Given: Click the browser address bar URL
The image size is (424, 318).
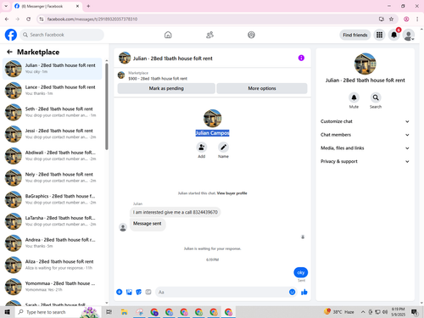Looking at the screenshot, I should pyautogui.click(x=92, y=19).
